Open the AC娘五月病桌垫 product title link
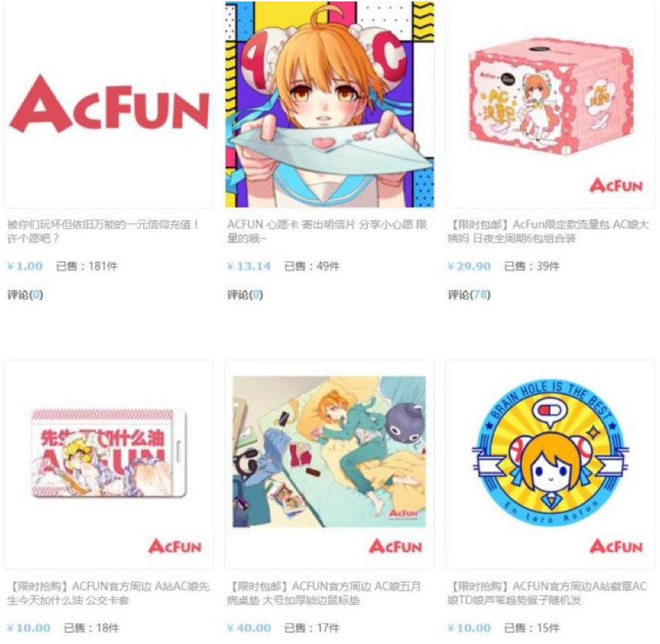This screenshot has width=660, height=644. tap(324, 593)
